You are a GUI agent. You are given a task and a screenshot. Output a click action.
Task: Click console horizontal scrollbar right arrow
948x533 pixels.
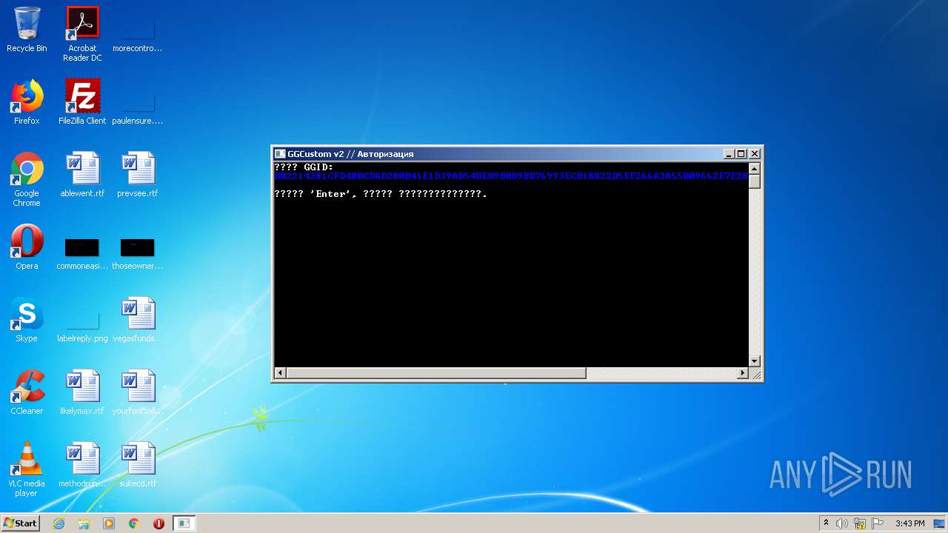[x=743, y=373]
